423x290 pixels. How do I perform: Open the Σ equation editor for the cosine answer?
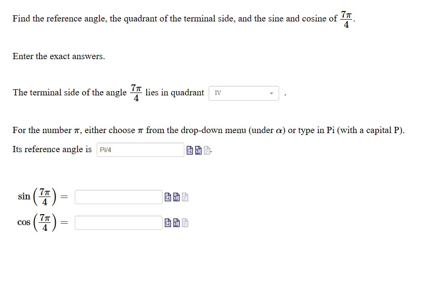tap(176, 222)
